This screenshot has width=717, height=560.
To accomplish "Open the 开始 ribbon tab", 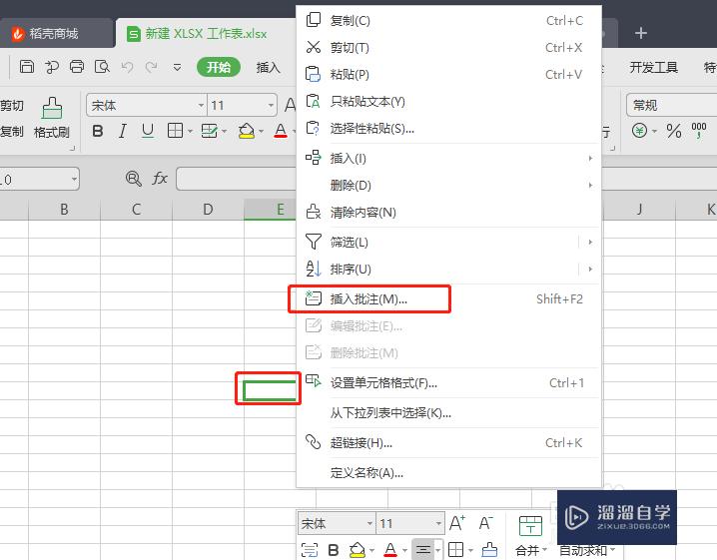I will [x=219, y=67].
